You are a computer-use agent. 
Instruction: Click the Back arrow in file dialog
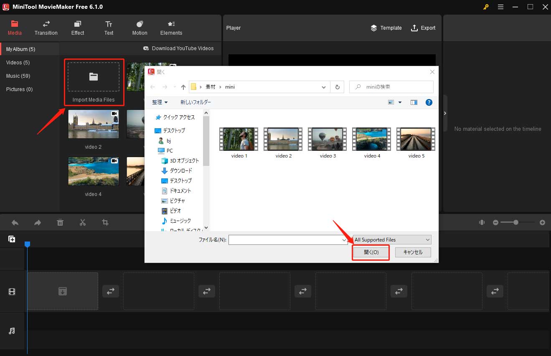152,87
